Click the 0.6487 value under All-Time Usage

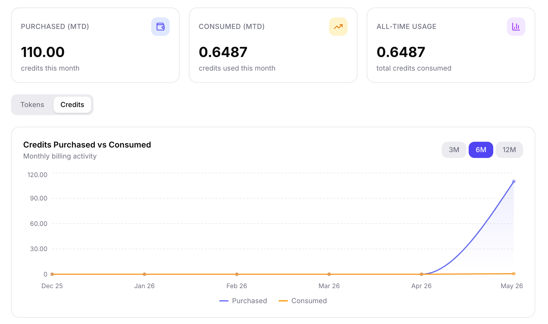401,52
